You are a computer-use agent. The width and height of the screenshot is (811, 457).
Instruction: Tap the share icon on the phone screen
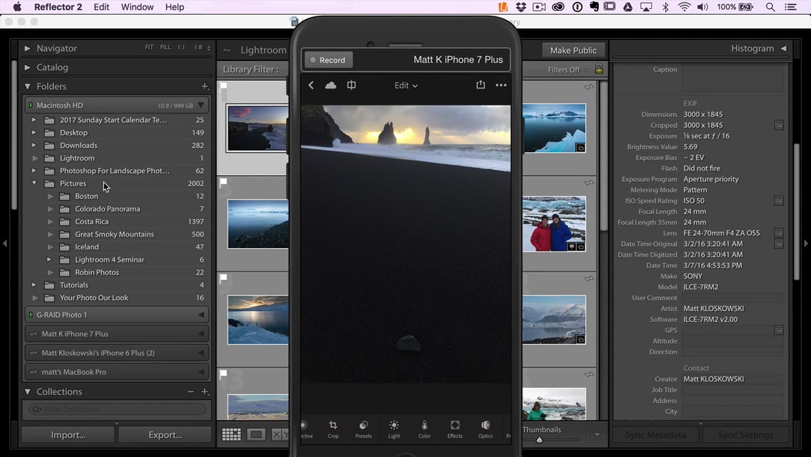tap(481, 85)
